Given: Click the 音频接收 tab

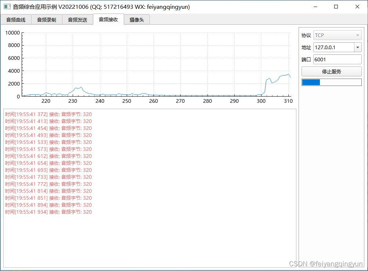Looking at the screenshot, I should [108, 19].
